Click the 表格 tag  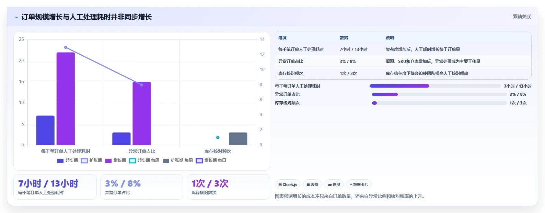[x=312, y=184]
